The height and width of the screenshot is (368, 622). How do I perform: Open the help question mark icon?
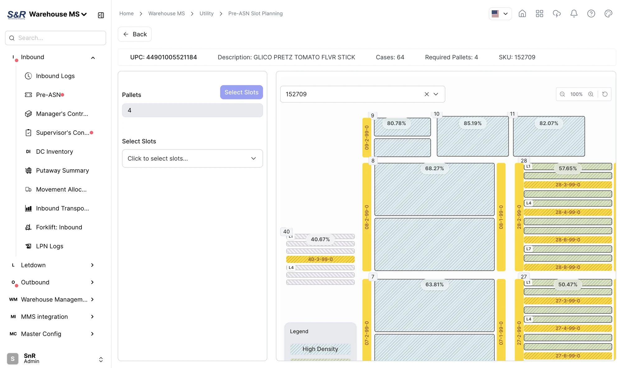(591, 14)
